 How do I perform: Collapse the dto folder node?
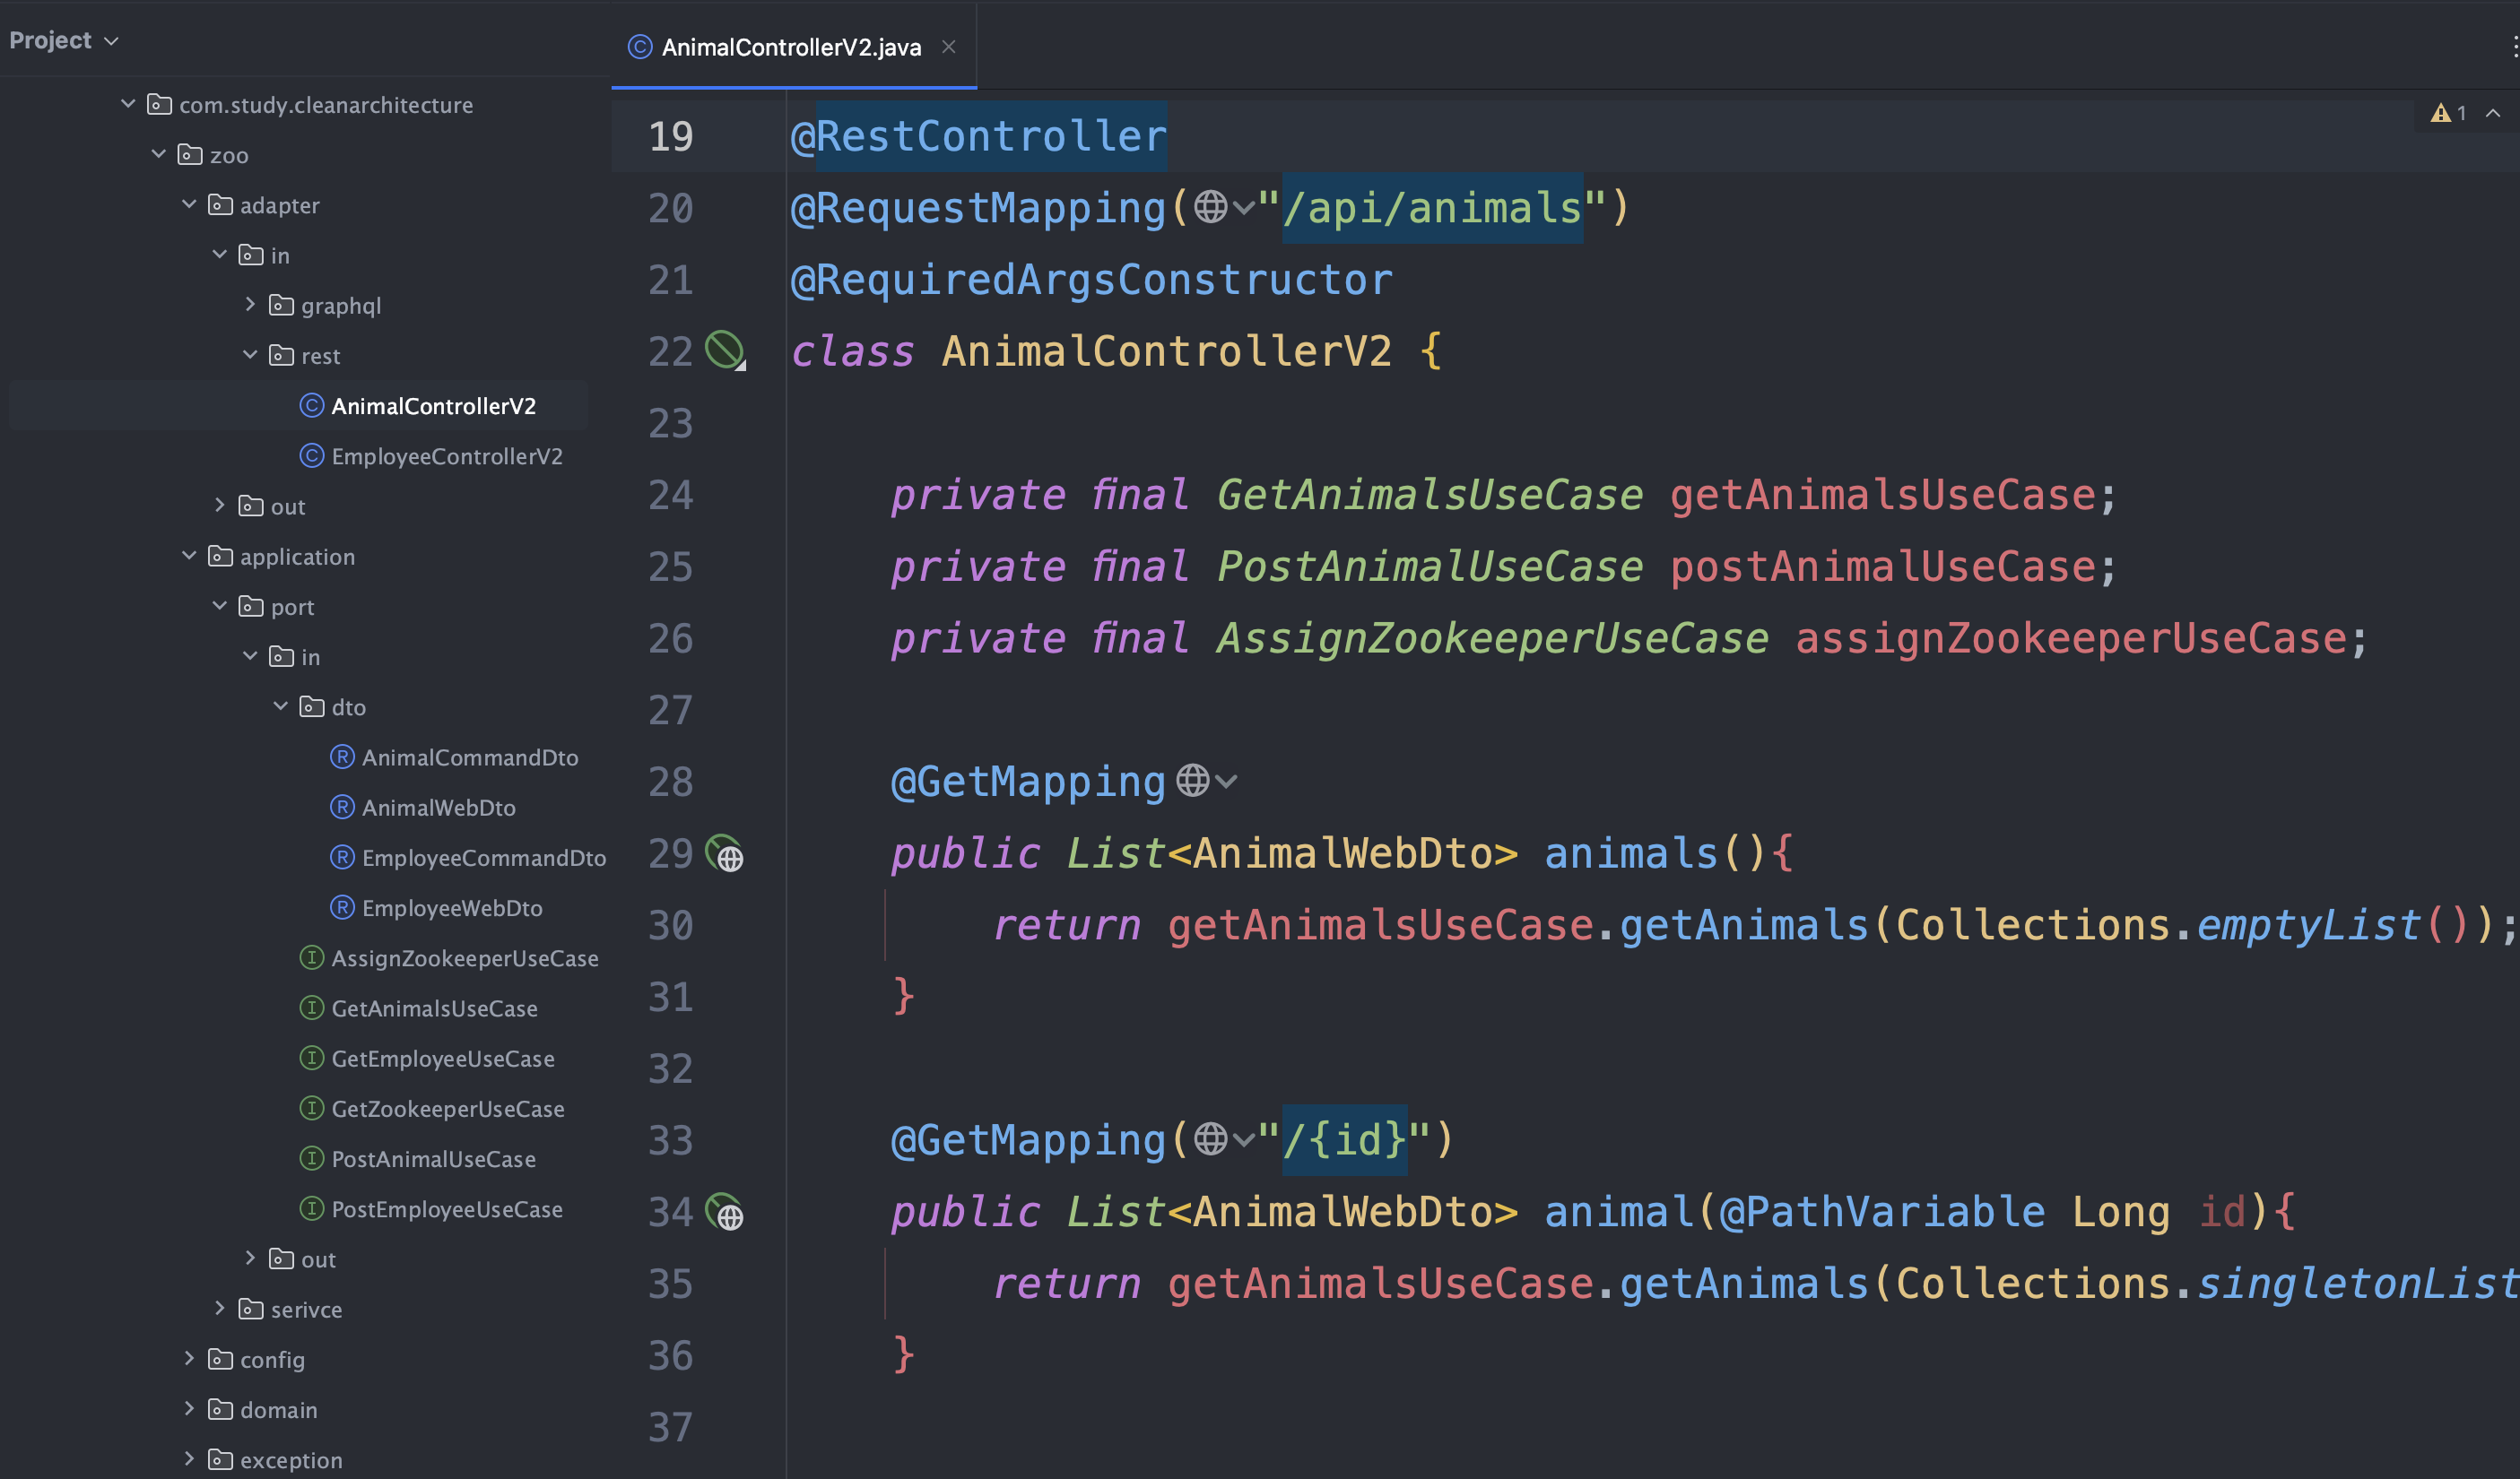[x=281, y=705]
